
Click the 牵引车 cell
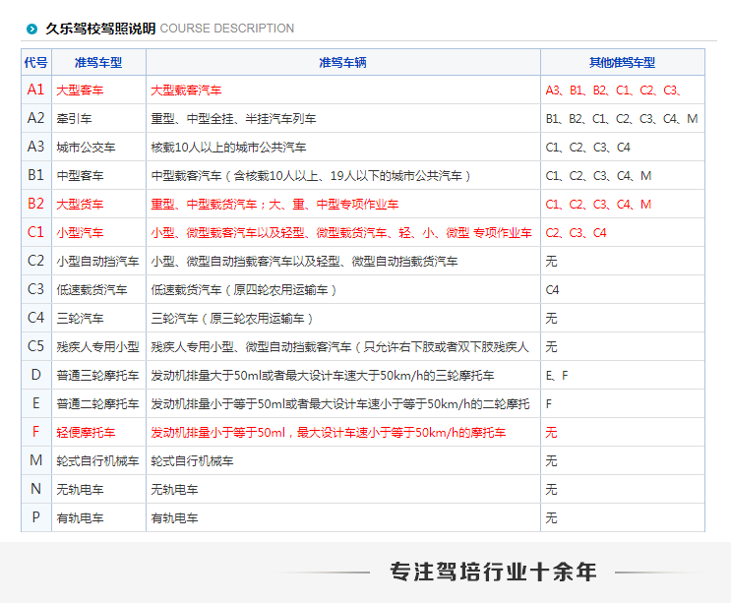tap(98, 119)
